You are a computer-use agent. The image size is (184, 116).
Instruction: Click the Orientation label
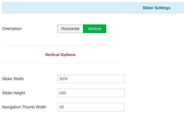pos(12,29)
